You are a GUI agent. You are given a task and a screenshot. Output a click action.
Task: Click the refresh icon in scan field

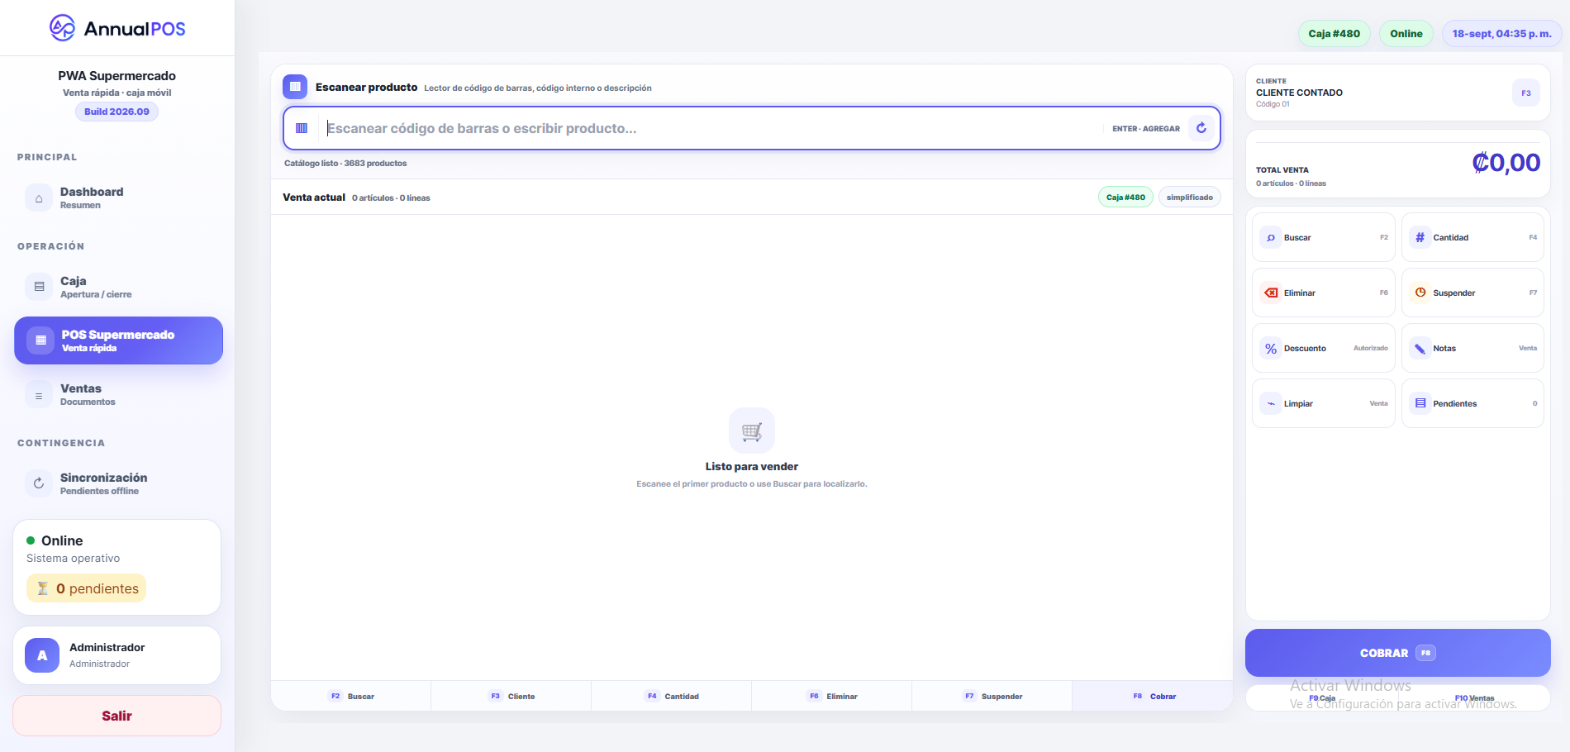[1201, 128]
